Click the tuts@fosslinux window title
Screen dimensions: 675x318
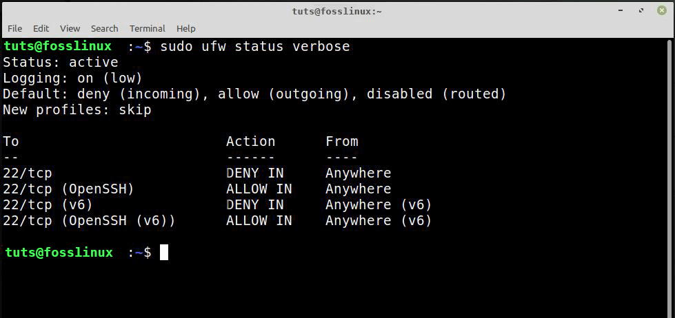pyautogui.click(x=337, y=11)
